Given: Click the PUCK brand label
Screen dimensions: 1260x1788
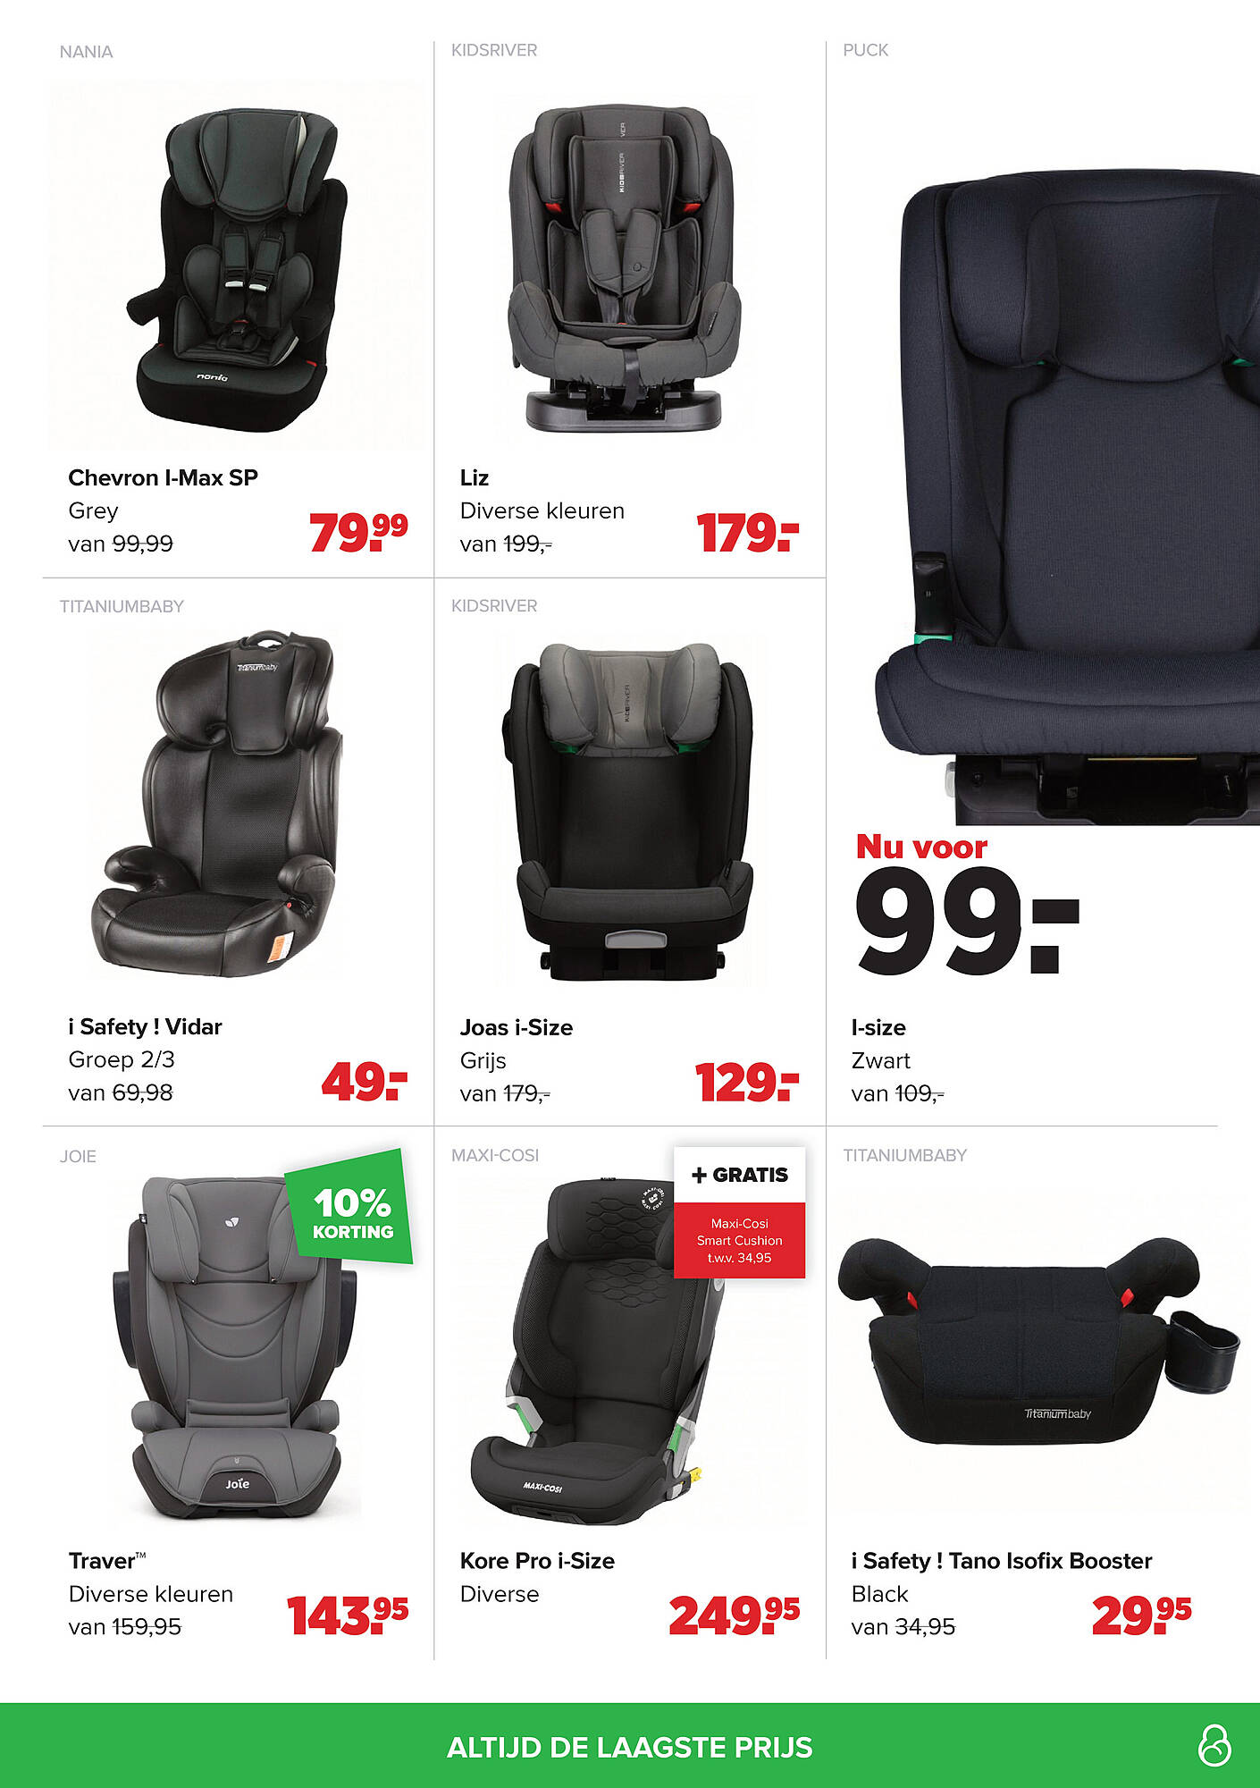Looking at the screenshot, I should (x=865, y=50).
